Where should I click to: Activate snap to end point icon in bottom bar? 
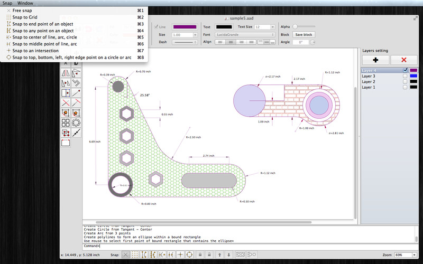click(144, 254)
